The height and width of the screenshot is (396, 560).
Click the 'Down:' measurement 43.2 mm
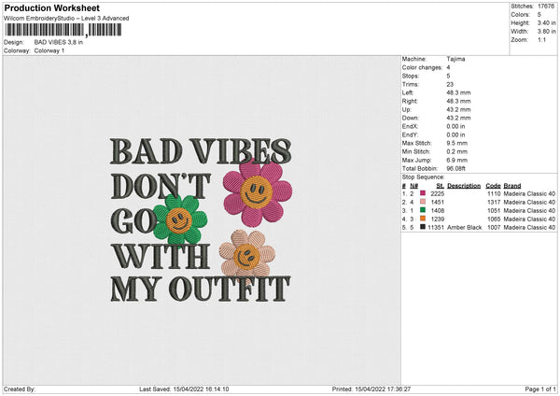coord(458,118)
